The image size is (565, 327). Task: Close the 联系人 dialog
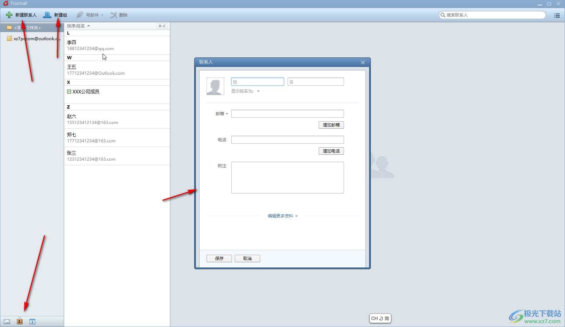[x=363, y=62]
